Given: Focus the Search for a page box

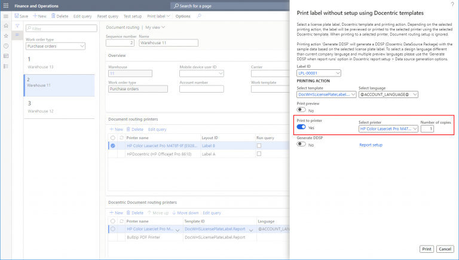Looking at the screenshot, I should click(229, 6).
